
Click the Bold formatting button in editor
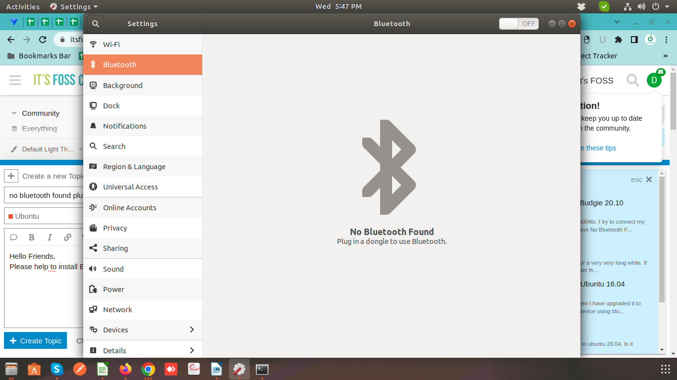point(31,237)
